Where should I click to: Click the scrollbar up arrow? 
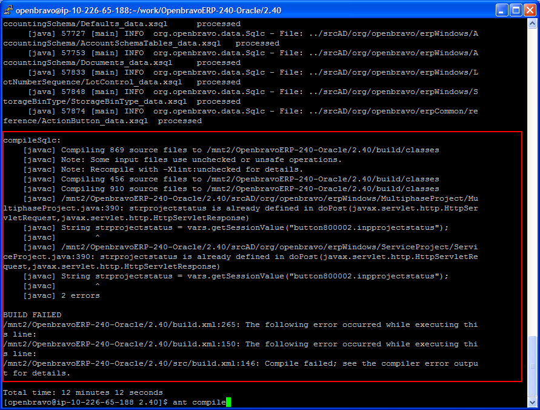[532, 24]
